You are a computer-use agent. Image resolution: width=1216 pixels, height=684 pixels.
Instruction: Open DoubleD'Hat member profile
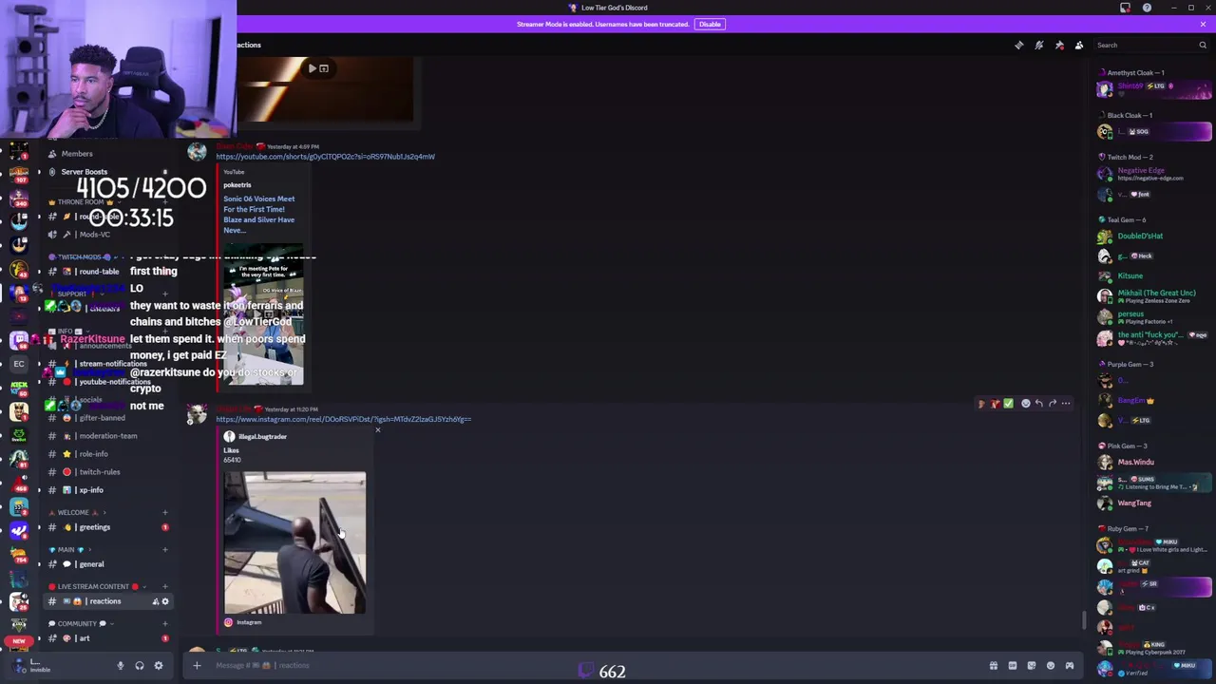pyautogui.click(x=1153, y=236)
